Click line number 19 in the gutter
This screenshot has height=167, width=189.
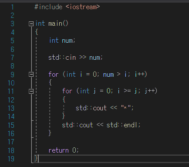pyautogui.click(x=11, y=159)
